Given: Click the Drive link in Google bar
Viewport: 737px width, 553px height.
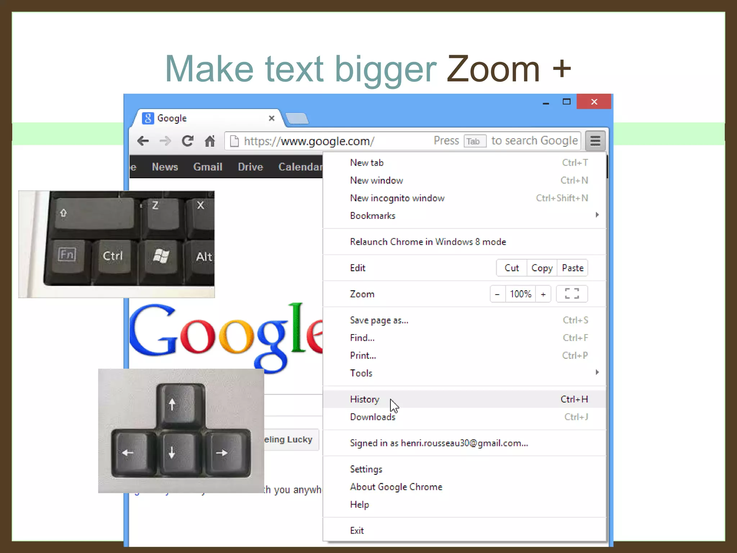Looking at the screenshot, I should [250, 167].
